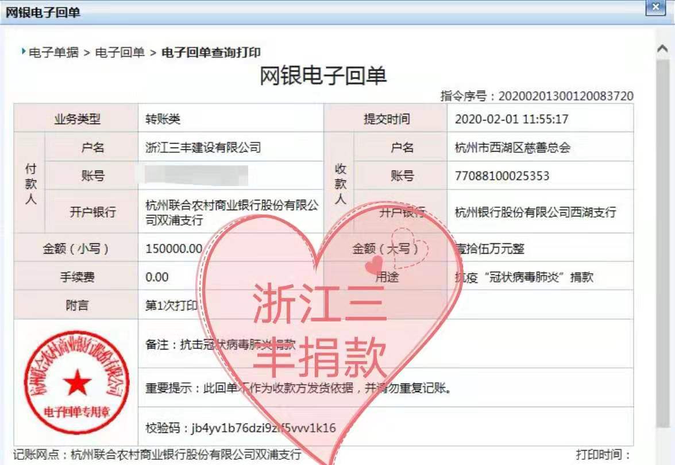Click the 打印时间 label at bottom

pos(604,455)
